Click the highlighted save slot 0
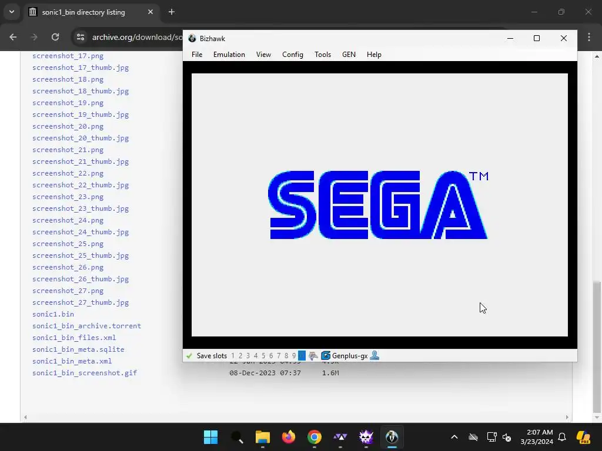 point(302,356)
